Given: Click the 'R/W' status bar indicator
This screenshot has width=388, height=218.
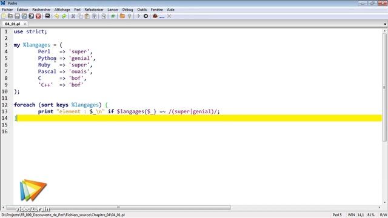Looking at the screenshot, I should pyautogui.click(x=383, y=215).
